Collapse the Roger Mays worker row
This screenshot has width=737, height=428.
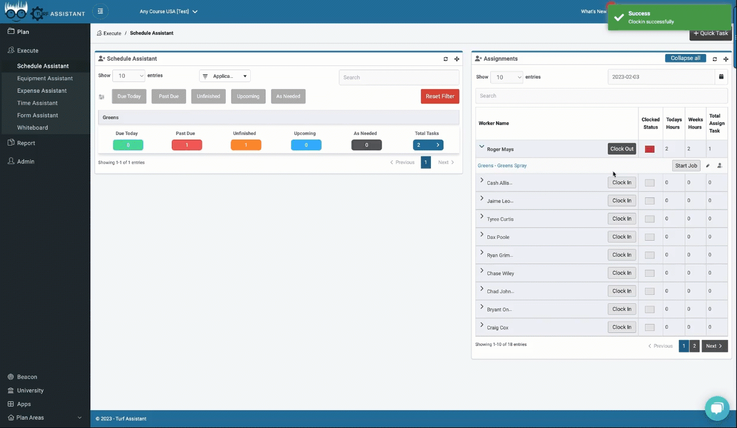click(x=482, y=147)
